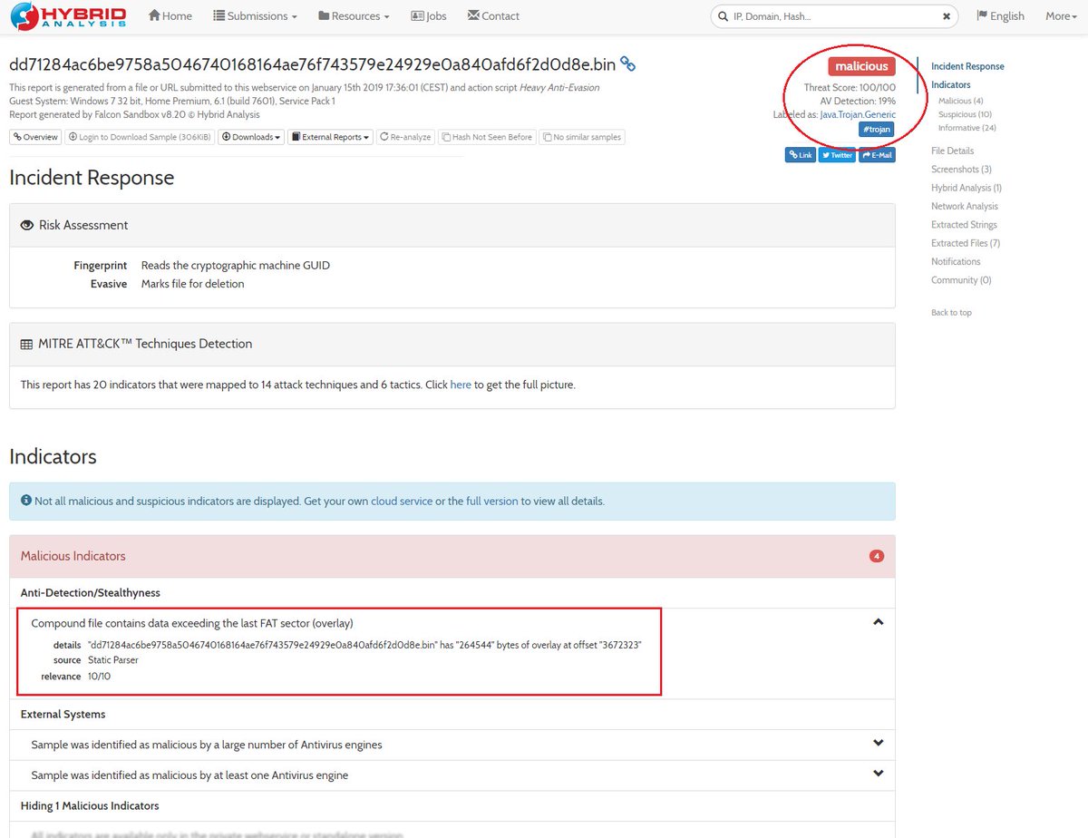Open the More dropdown menu

pos(1061,16)
